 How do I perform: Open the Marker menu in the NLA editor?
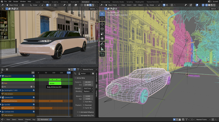pyautogui.click(x=21, y=120)
